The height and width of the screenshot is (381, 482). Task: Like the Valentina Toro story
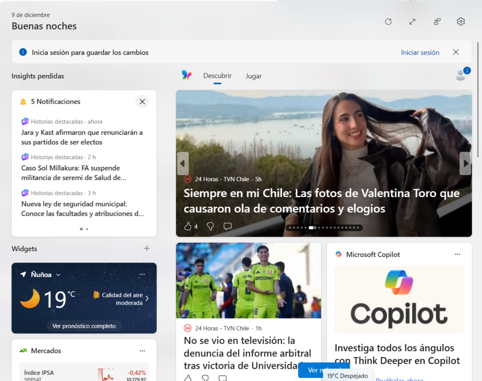tap(187, 226)
